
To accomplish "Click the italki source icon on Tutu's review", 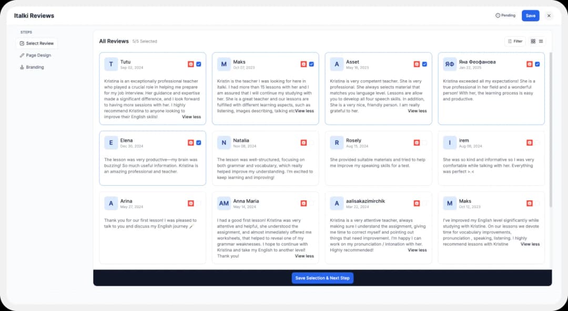I will pyautogui.click(x=190, y=63).
